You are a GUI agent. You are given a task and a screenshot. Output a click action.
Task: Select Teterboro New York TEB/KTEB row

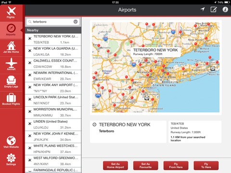[x=53, y=39]
